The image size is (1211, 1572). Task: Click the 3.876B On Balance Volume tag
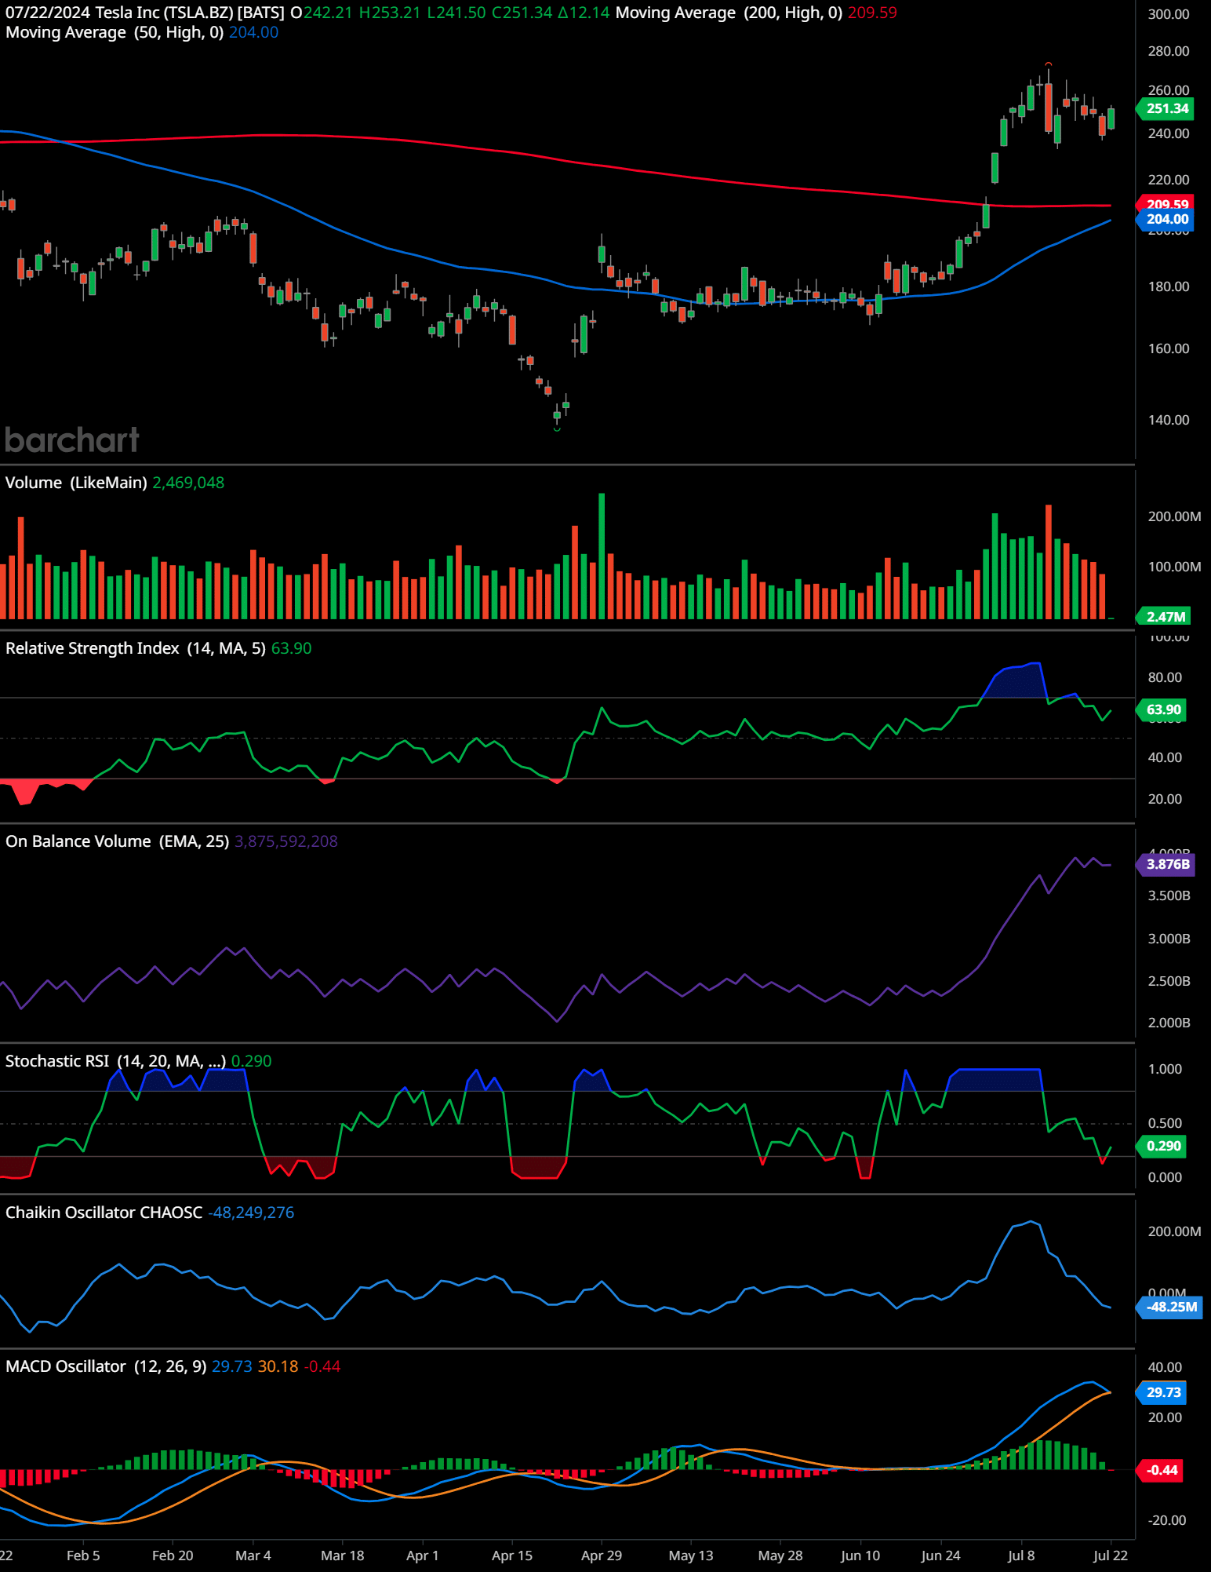click(1166, 864)
